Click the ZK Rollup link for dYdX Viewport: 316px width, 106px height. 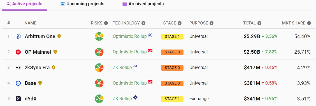[122, 98]
